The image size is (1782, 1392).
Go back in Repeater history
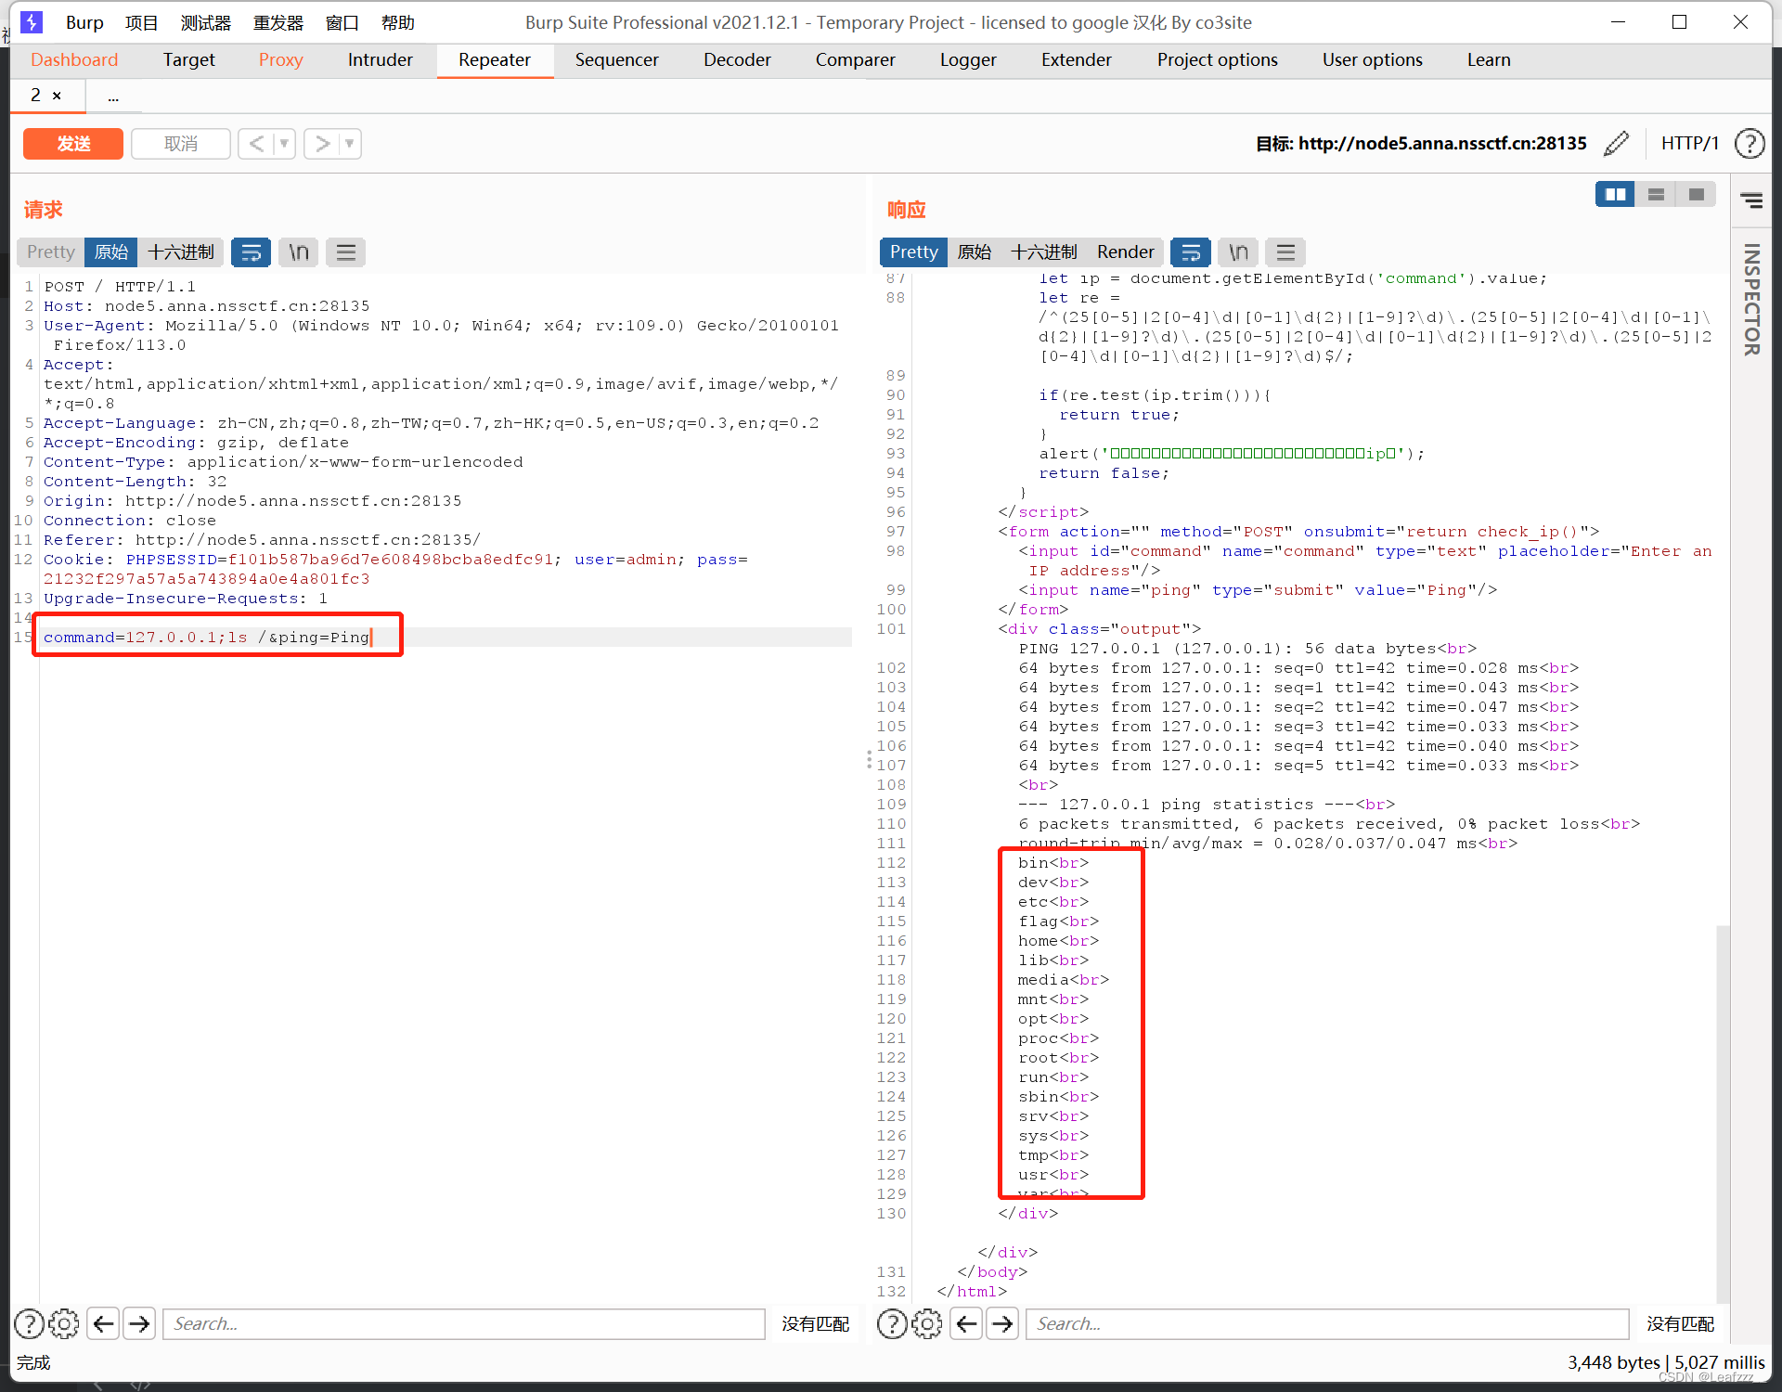(x=257, y=144)
